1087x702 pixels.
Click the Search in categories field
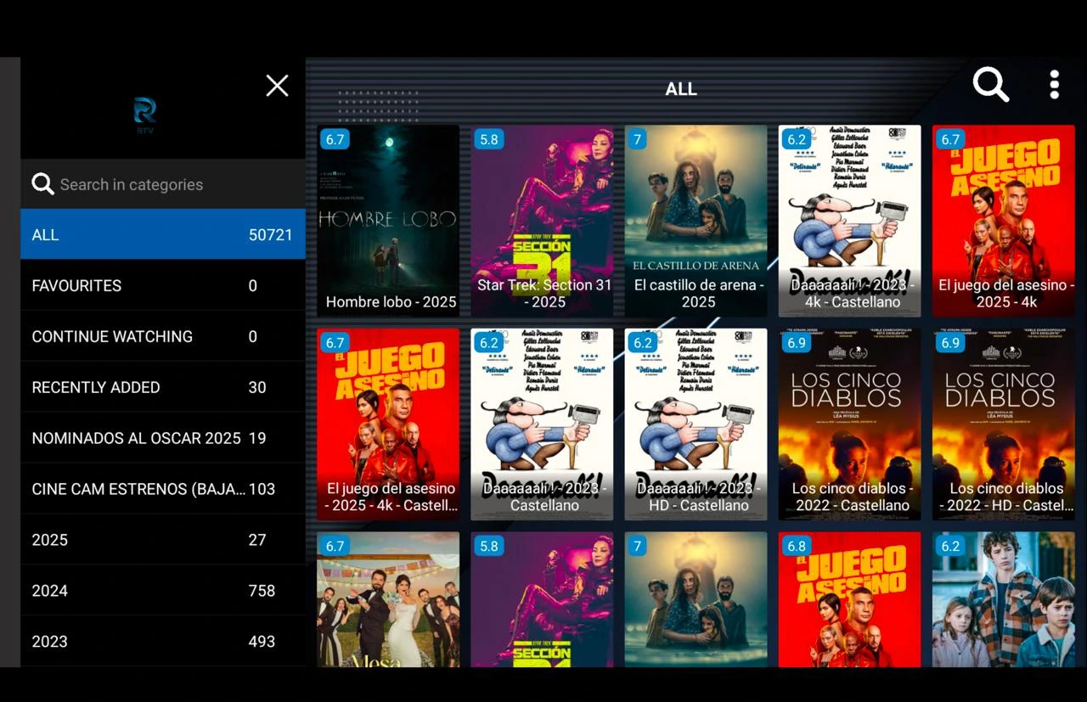[x=163, y=184]
